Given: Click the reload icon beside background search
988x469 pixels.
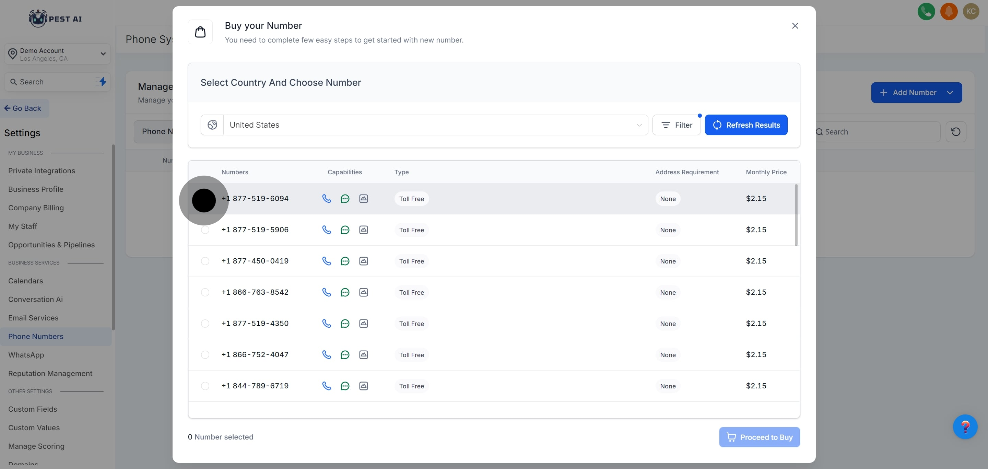Looking at the screenshot, I should 955,132.
